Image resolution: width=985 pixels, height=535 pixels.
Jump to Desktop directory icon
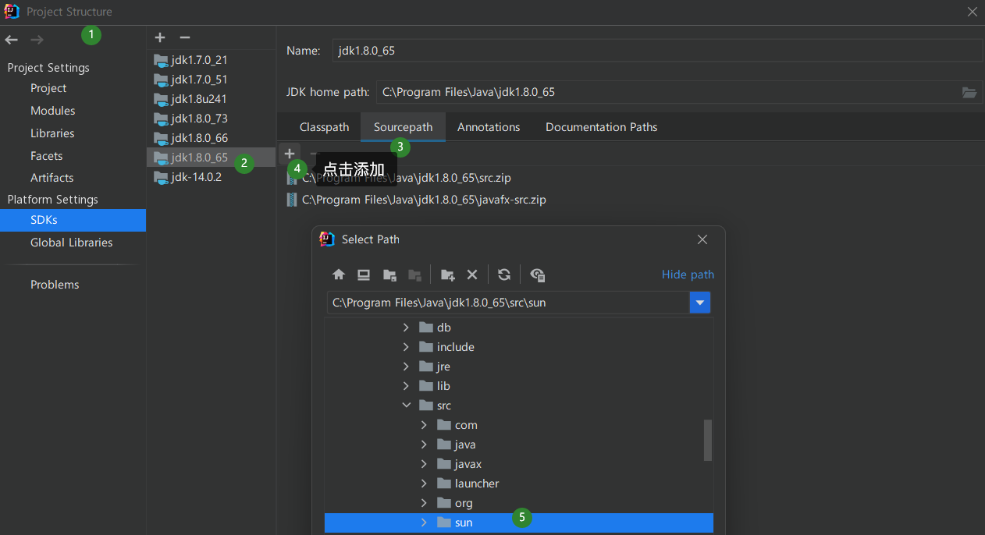point(364,275)
